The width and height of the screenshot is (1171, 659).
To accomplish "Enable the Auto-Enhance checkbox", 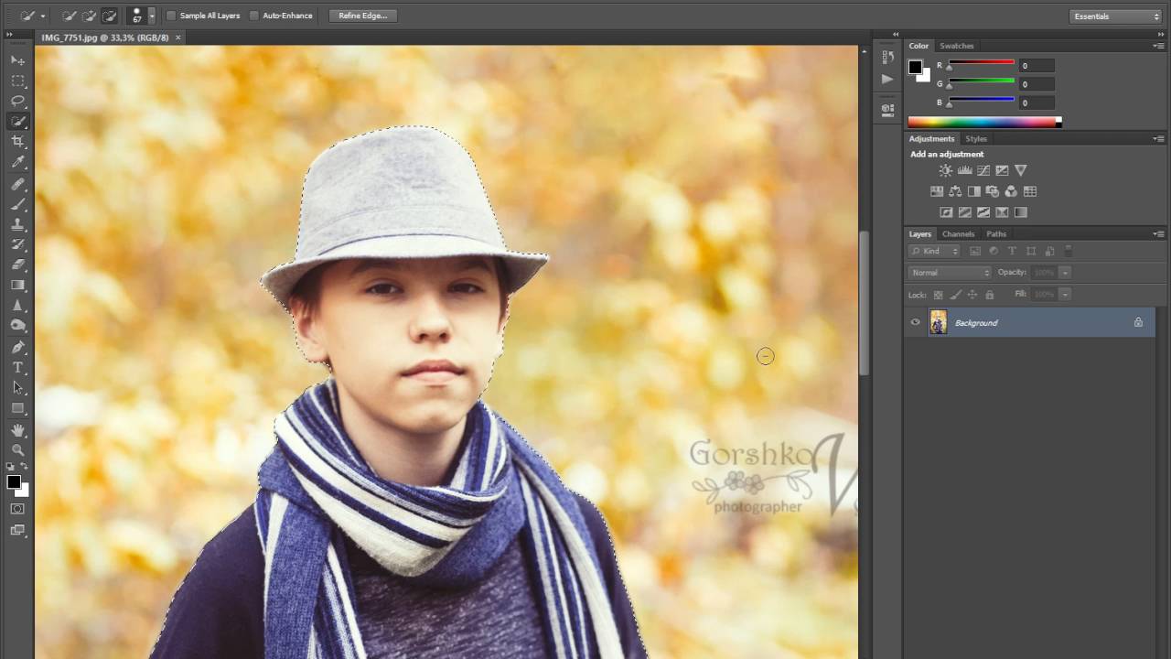I will (x=254, y=16).
